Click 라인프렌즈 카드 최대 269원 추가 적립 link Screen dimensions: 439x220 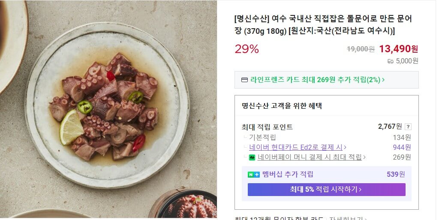315,80
